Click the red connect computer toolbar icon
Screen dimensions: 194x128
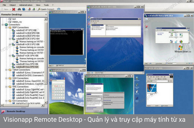[29, 9]
